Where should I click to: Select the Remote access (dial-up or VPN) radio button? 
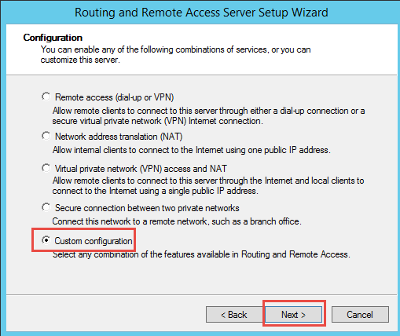click(x=46, y=97)
